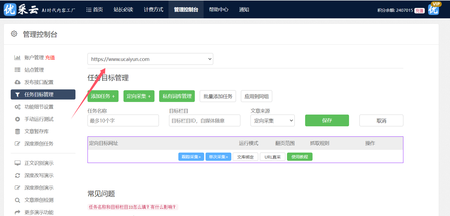The width and height of the screenshot is (450, 216).
Task: Click the server icon for 站点管理
Action: pos(17,70)
